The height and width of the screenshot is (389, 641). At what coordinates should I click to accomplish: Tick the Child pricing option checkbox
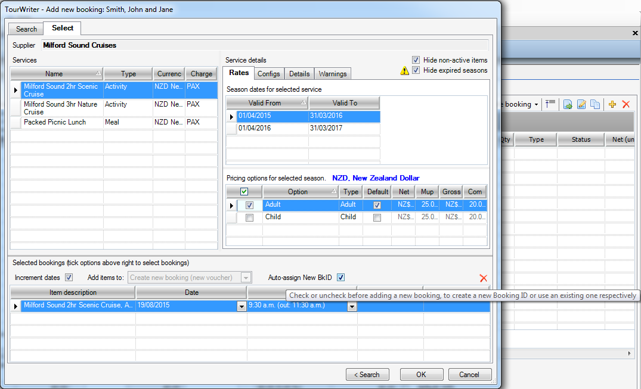[249, 217]
